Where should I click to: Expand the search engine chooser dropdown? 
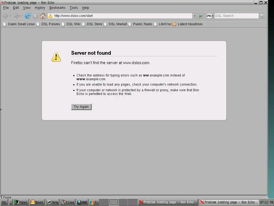pos(213,16)
